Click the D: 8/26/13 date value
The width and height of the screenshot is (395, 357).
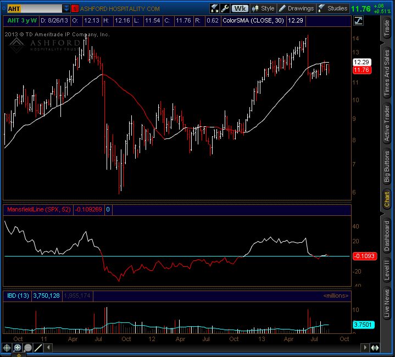click(54, 21)
